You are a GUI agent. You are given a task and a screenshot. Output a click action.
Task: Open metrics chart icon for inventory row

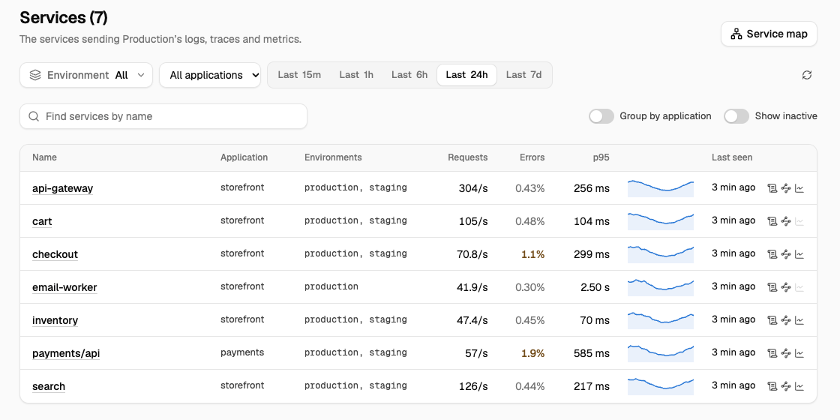(x=799, y=319)
